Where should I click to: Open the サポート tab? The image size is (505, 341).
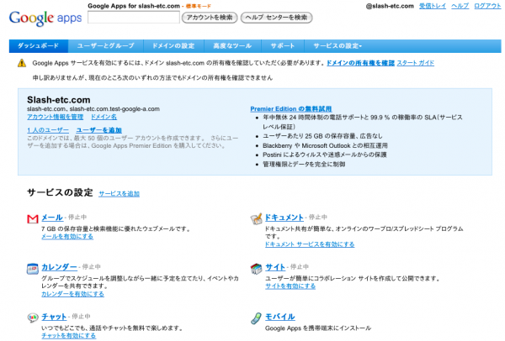(283, 46)
